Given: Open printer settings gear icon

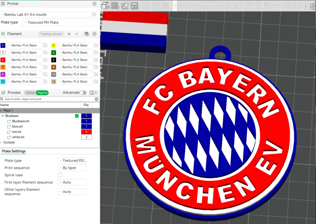Looking at the screenshot, I should point(94,4).
